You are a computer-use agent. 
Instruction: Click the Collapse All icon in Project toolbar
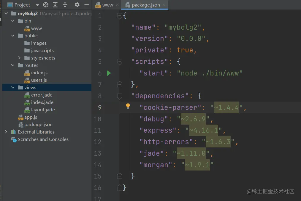pyautogui.click(x=65, y=5)
